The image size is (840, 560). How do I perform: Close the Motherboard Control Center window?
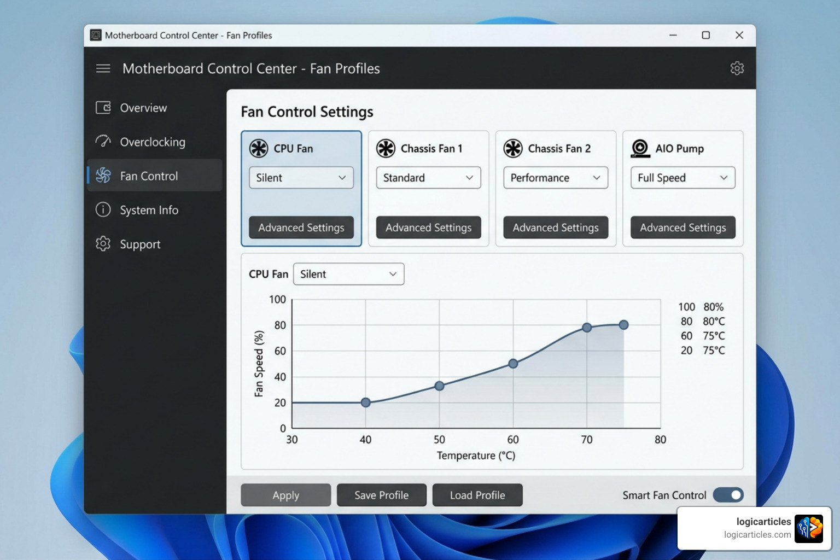[739, 35]
